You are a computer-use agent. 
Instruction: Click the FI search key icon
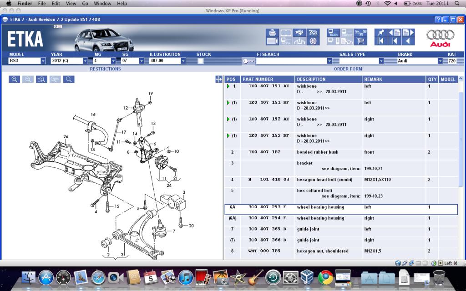(x=248, y=61)
